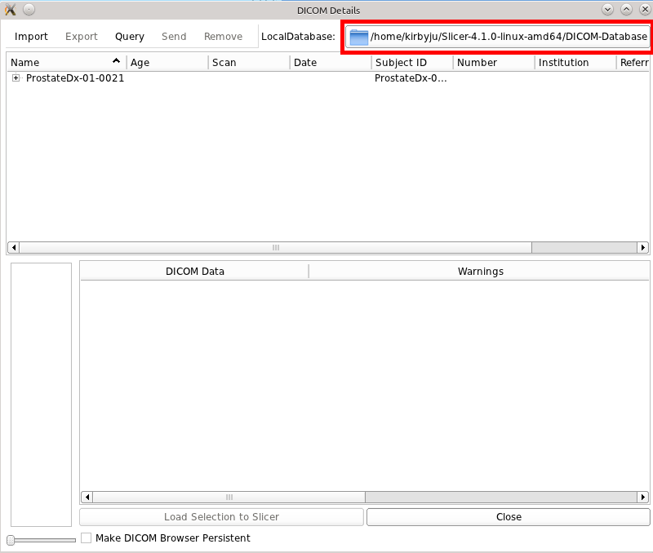Click left arrow of patient table scrollbar

(x=14, y=248)
